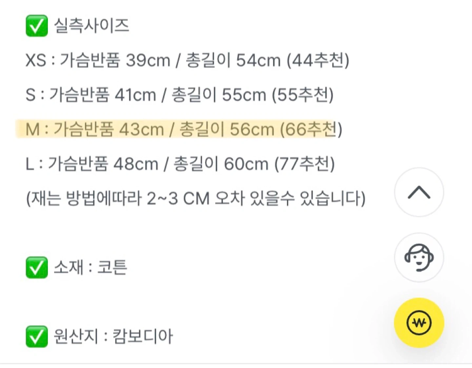Click the green check beside 실측사이즈
Viewport: 472px width, 368px height.
(x=36, y=26)
